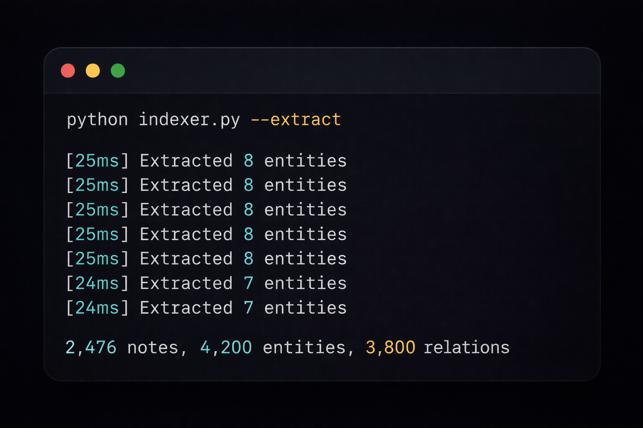Click the number 7 on row six
This screenshot has width=643, height=428.
[249, 283]
